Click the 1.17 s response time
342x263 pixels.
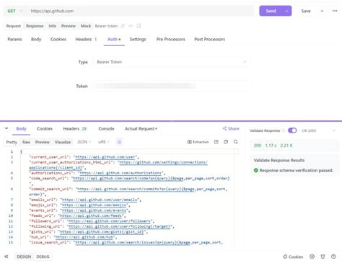(x=271, y=146)
